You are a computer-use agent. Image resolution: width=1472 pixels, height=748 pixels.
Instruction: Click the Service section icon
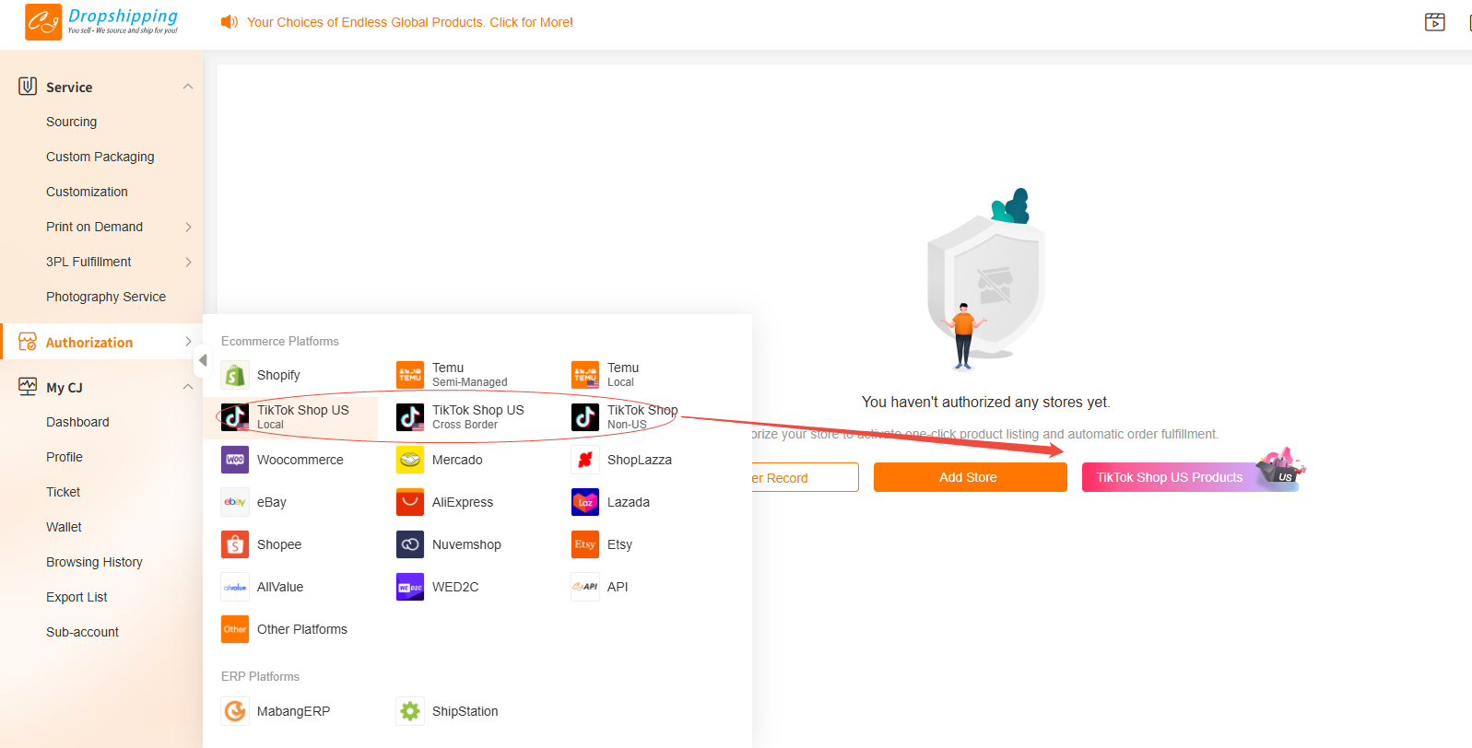point(28,87)
